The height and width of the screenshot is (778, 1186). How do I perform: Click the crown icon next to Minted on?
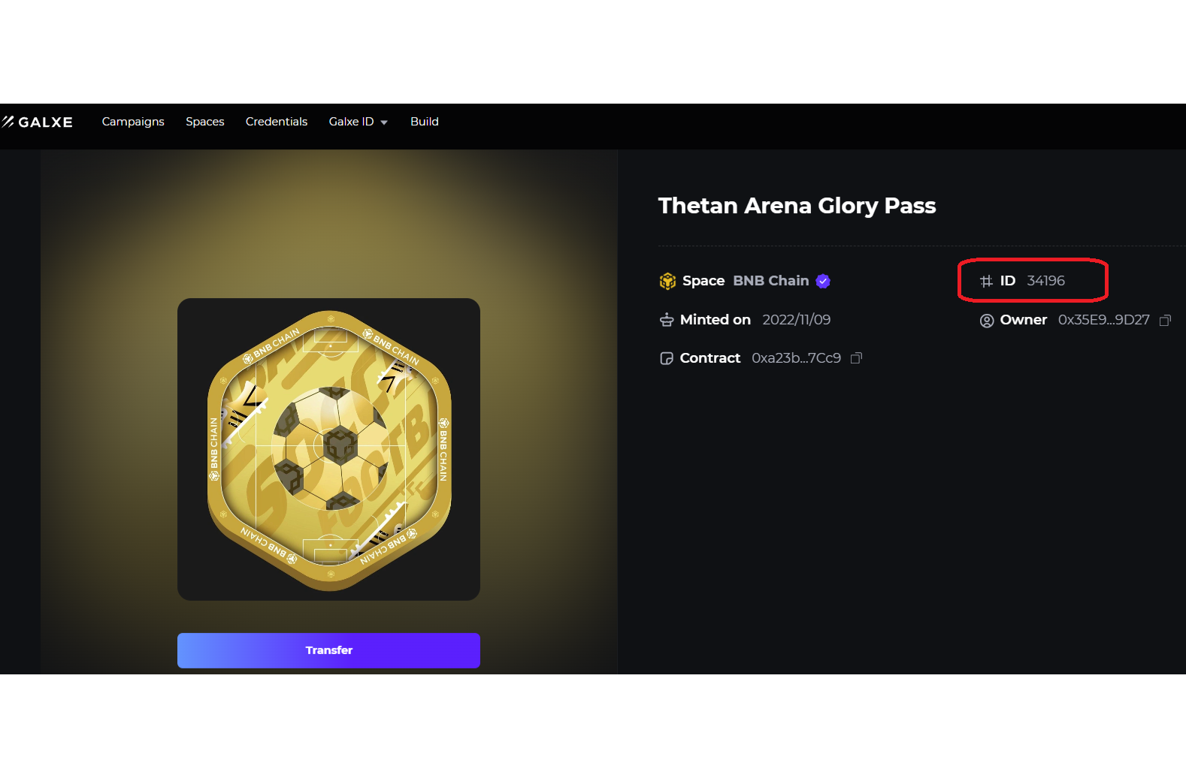[x=667, y=319]
